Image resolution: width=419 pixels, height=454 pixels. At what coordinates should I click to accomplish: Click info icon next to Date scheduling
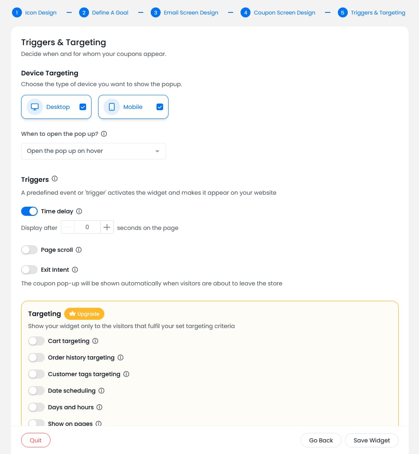(101, 391)
